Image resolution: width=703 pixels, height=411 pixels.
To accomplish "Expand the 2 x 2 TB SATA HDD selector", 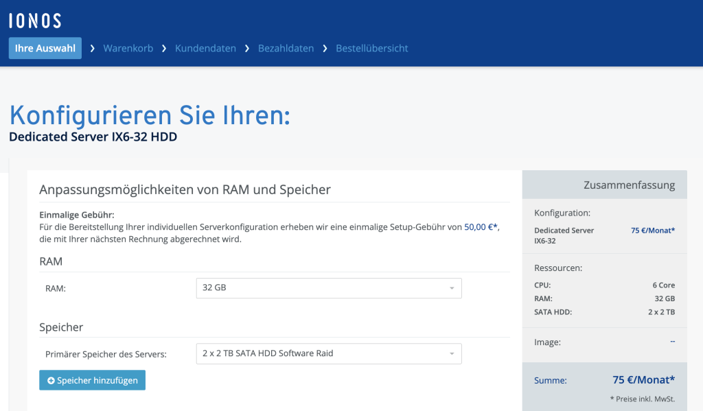I will (x=329, y=353).
